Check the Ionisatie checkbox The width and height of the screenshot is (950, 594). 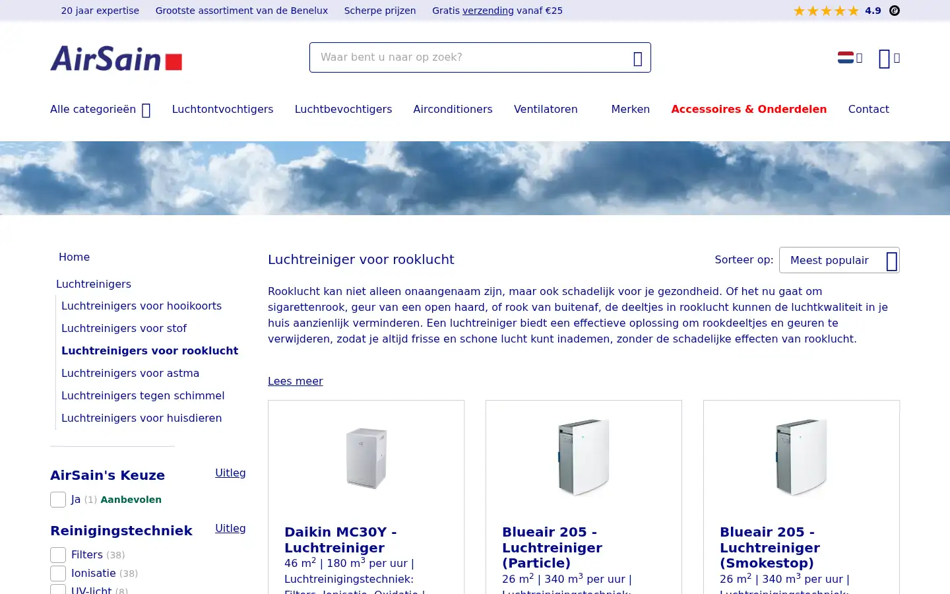58,574
